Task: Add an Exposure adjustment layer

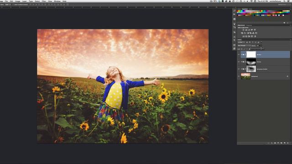Action: [x=252, y=30]
